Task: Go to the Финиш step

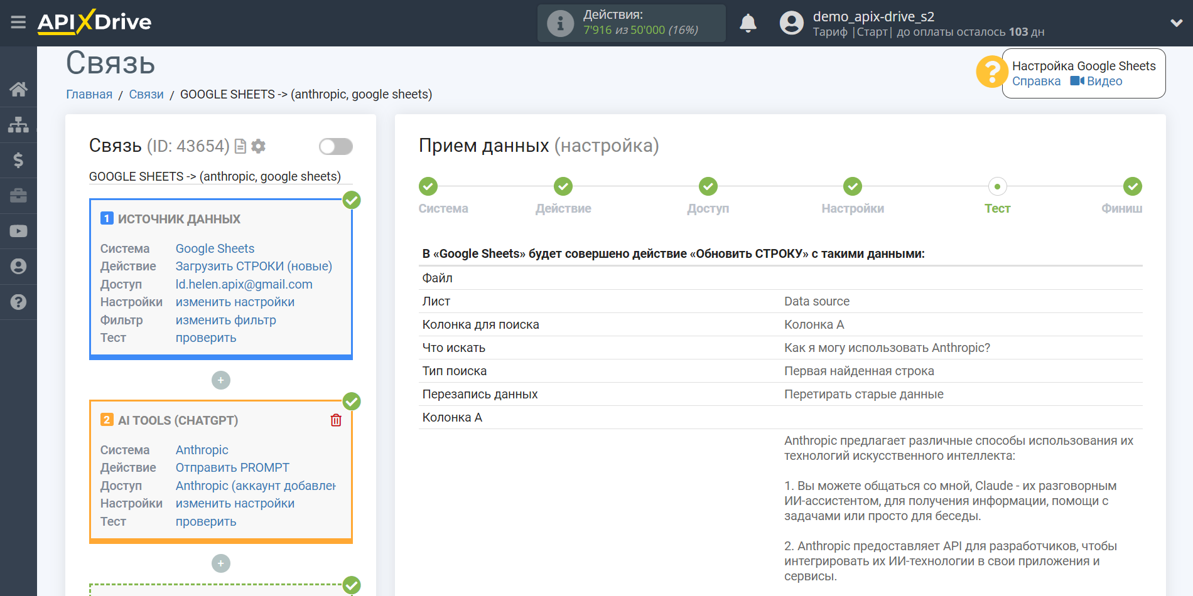Action: tap(1133, 186)
